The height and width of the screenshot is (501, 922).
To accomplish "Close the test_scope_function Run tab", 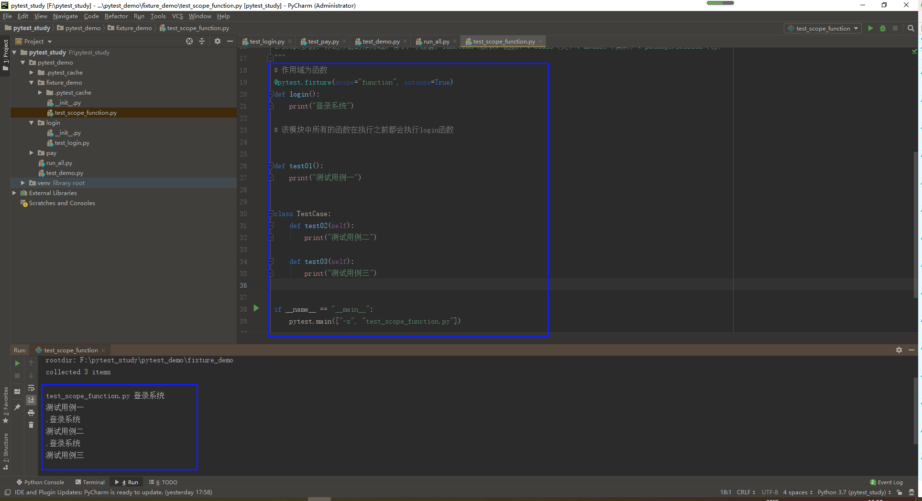I will [x=103, y=350].
